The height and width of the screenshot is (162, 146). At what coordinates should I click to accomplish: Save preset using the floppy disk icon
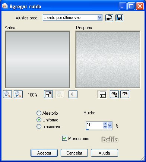(119, 18)
